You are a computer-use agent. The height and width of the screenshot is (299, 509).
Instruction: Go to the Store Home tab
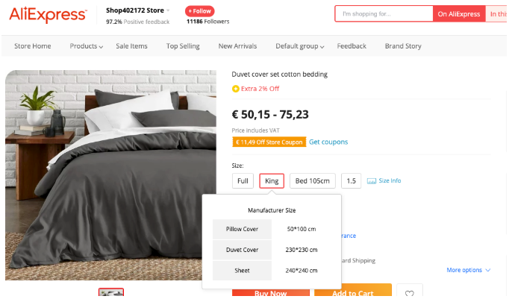coord(33,46)
